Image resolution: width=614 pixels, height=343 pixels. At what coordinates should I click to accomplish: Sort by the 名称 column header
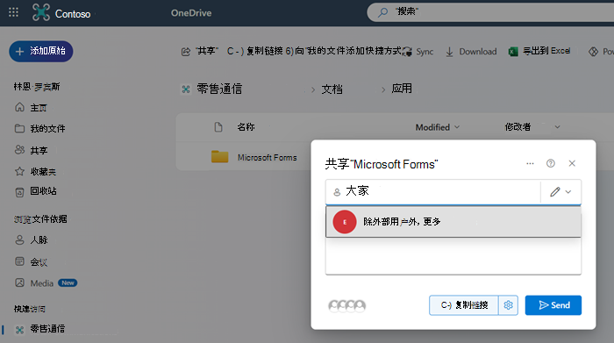point(246,127)
